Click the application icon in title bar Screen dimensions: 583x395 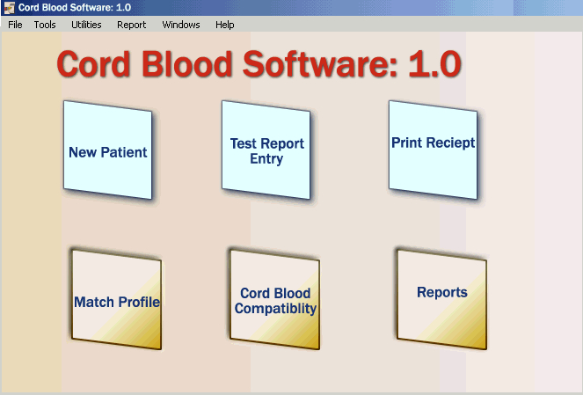[x=9, y=7]
